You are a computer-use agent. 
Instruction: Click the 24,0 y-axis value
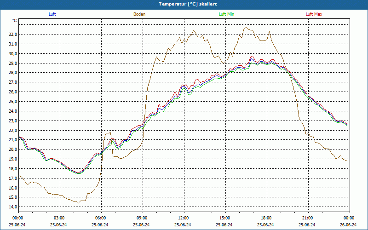coord(13,111)
